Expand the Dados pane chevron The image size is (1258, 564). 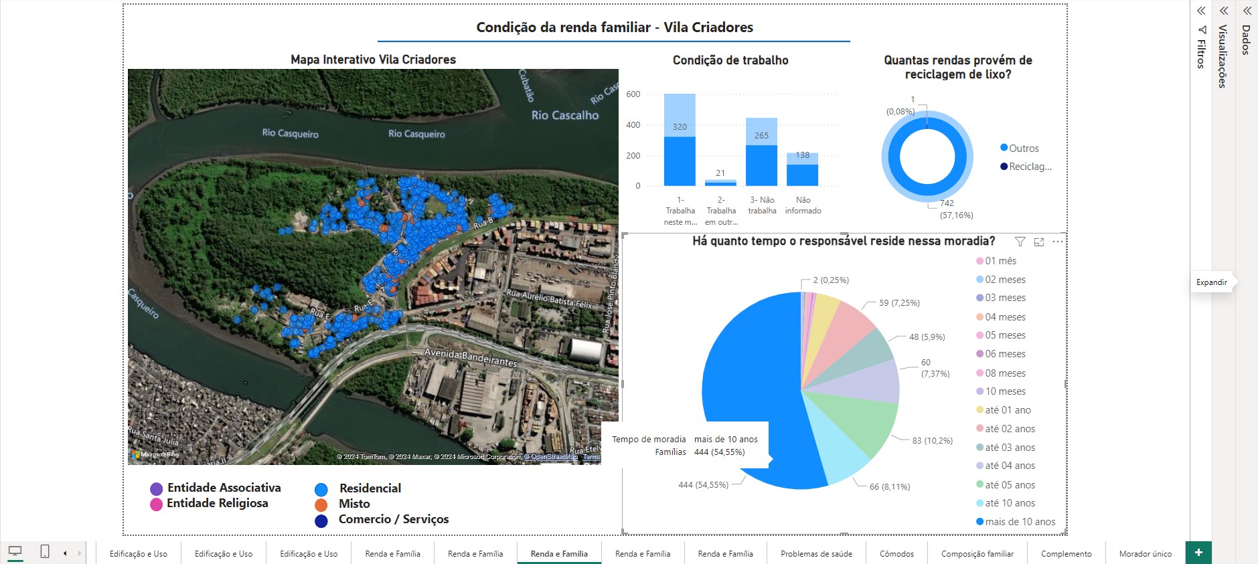click(1247, 11)
